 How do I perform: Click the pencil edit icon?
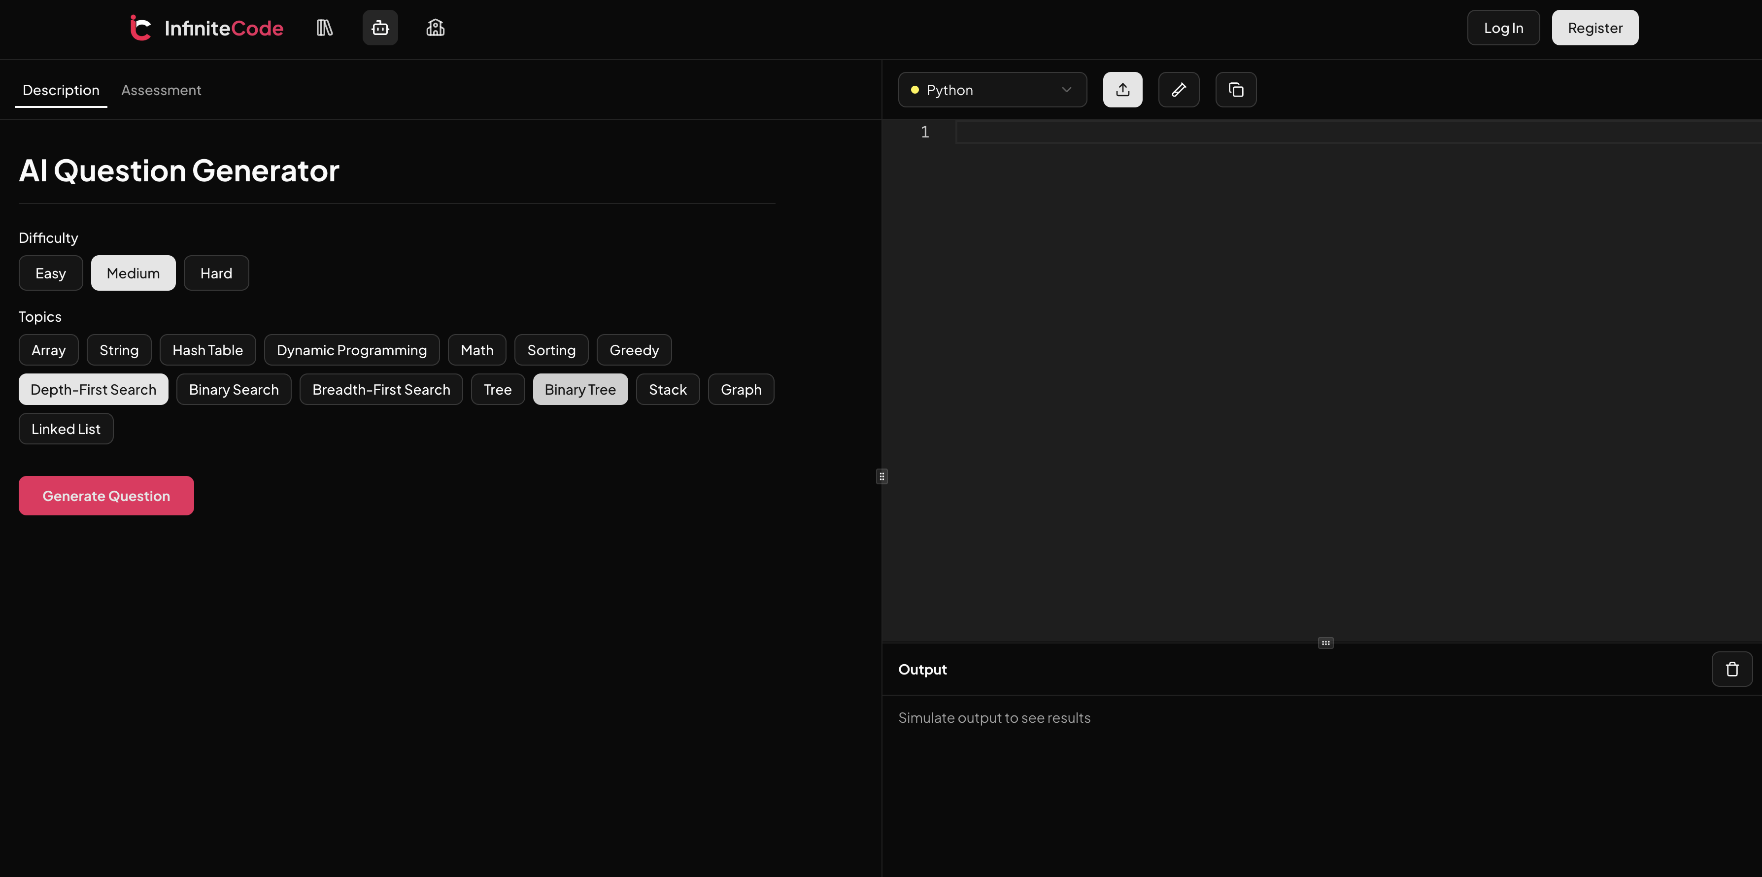click(x=1178, y=90)
